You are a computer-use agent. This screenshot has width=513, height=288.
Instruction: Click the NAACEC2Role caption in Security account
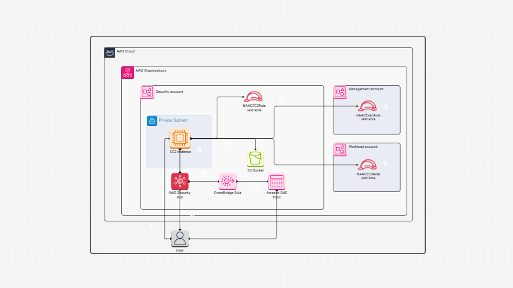[x=254, y=108]
